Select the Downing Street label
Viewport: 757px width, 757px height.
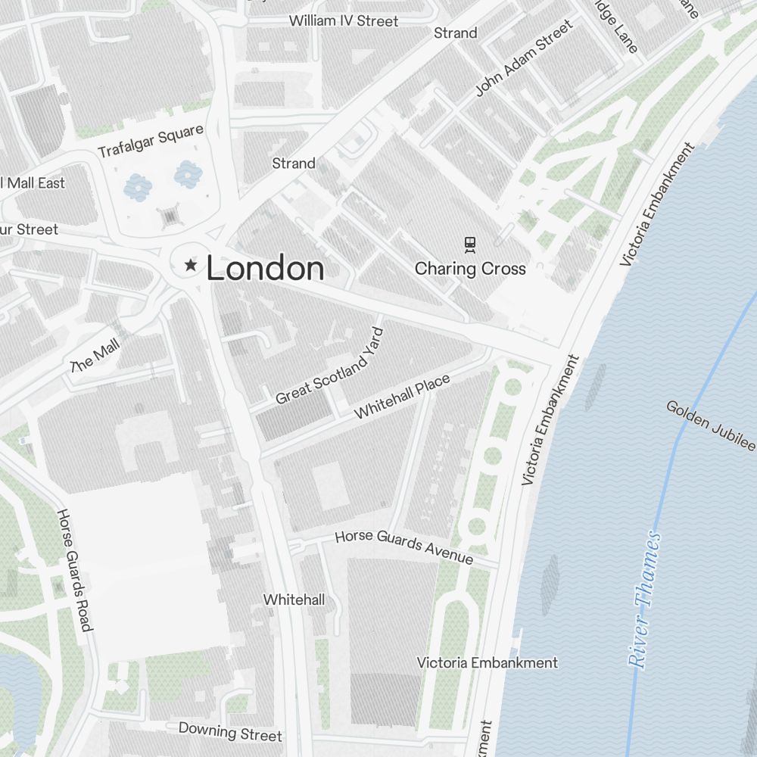(230, 732)
